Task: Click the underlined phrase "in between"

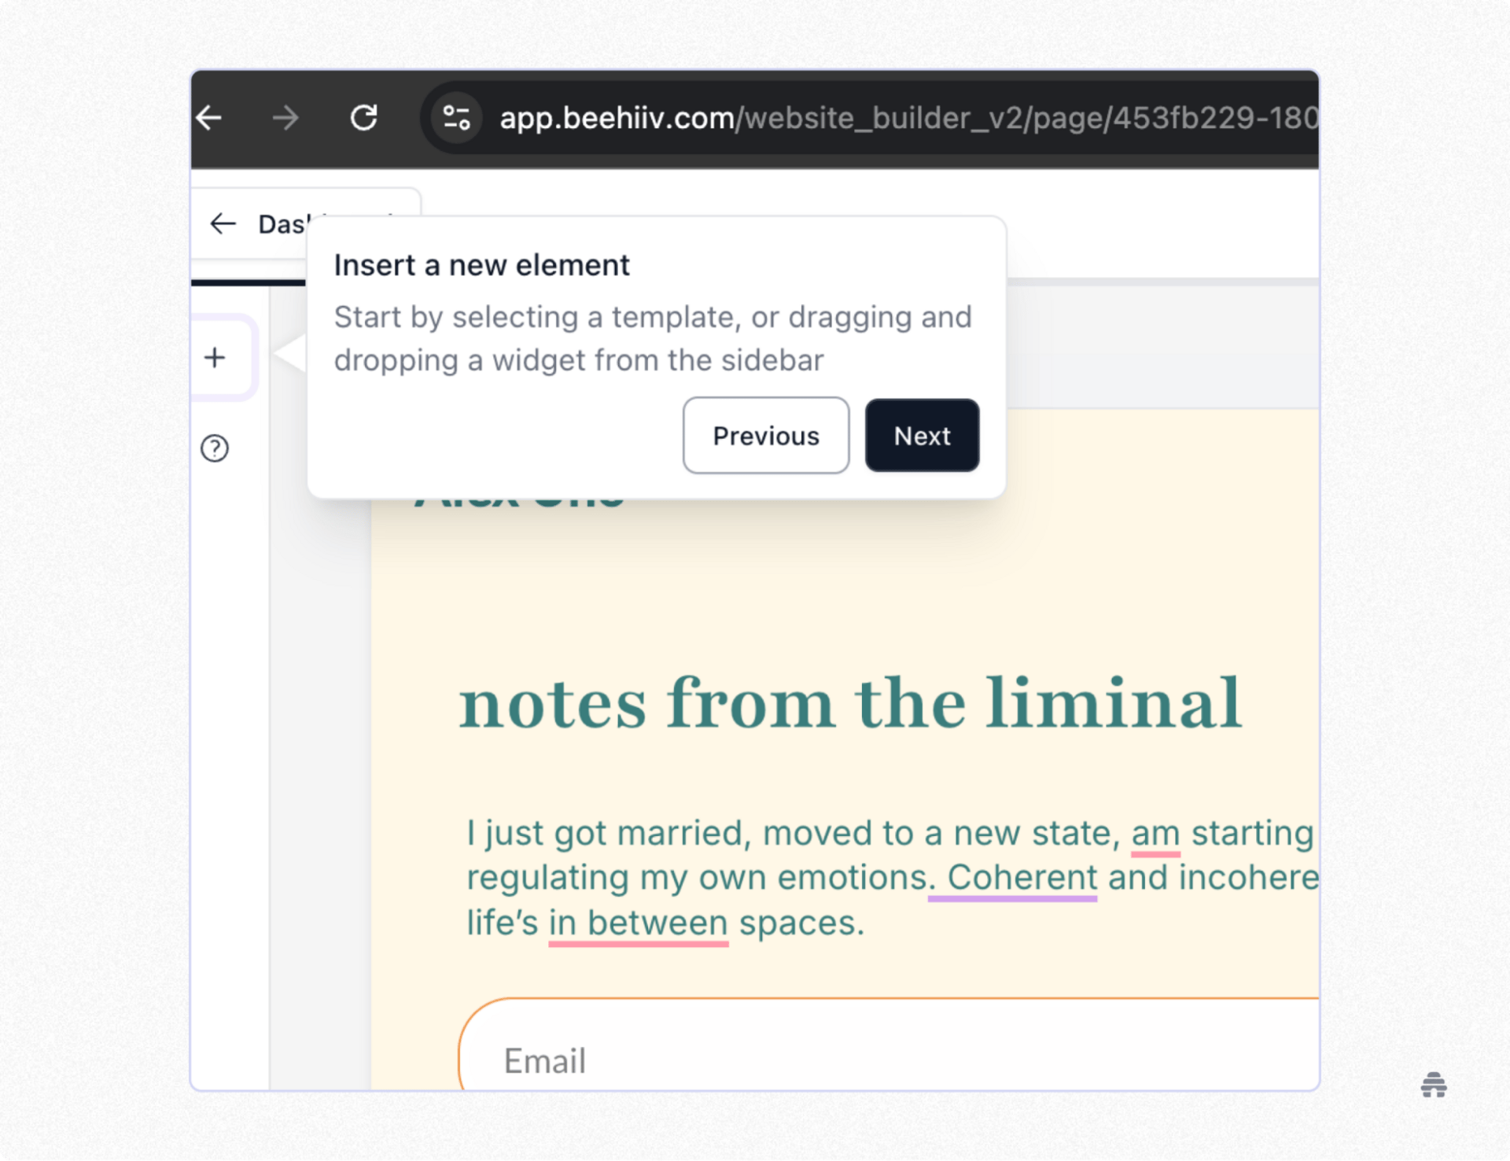Action: coord(637,922)
